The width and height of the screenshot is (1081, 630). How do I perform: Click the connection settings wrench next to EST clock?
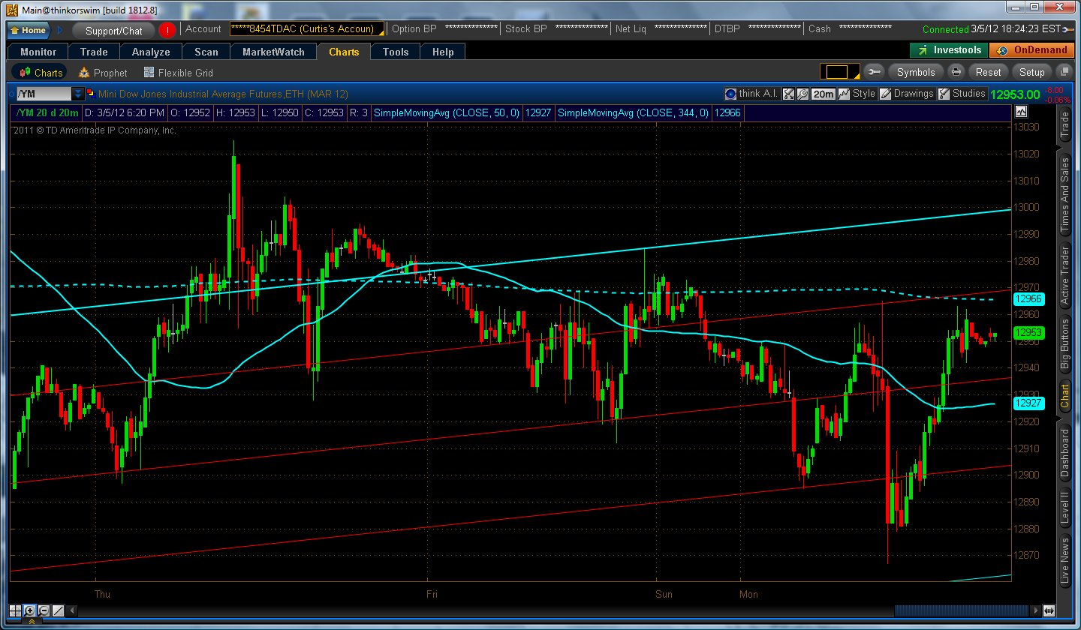1068,29
